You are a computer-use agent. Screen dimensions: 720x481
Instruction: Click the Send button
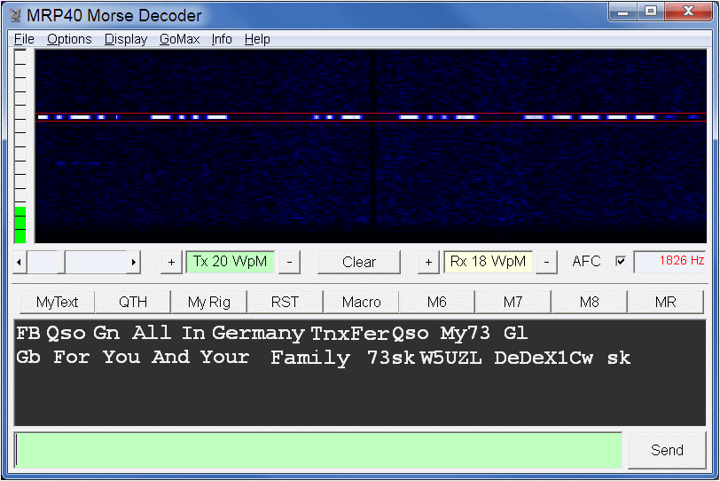(667, 450)
